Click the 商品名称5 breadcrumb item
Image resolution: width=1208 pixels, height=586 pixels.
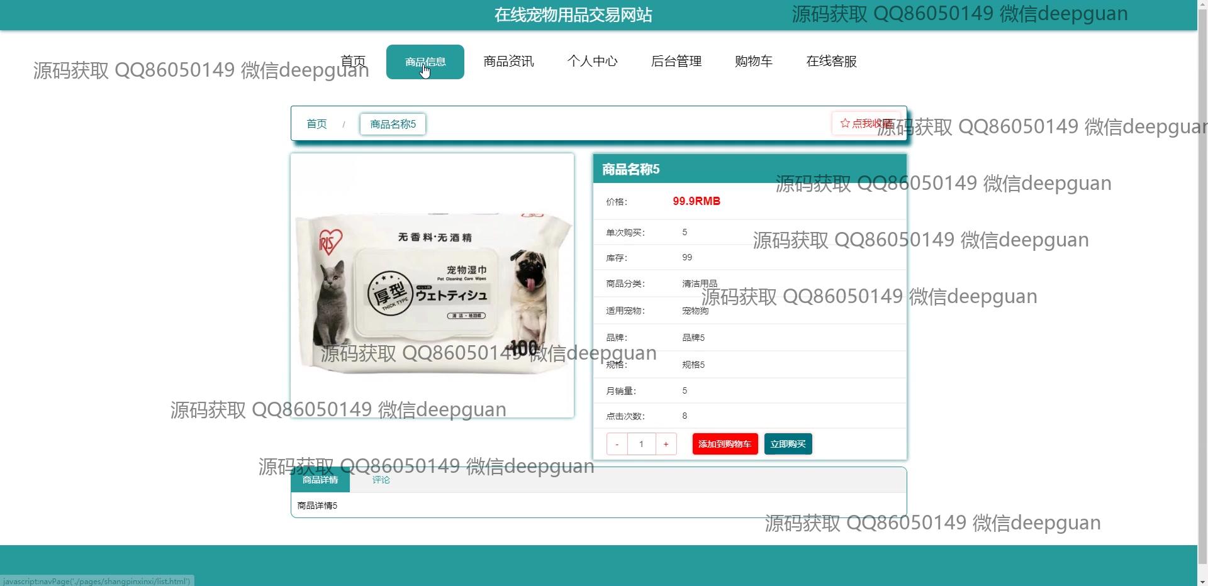point(393,124)
